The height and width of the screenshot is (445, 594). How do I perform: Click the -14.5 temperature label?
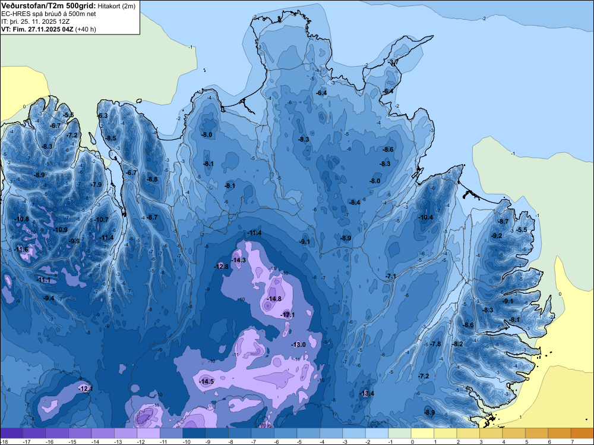tap(207, 382)
